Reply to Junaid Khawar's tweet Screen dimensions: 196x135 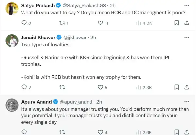24,87
